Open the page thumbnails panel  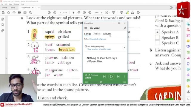tap(3, 19)
